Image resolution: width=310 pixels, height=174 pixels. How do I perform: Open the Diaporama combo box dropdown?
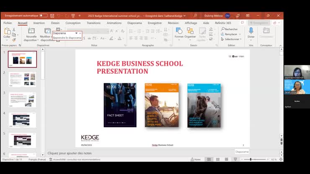click(76, 33)
